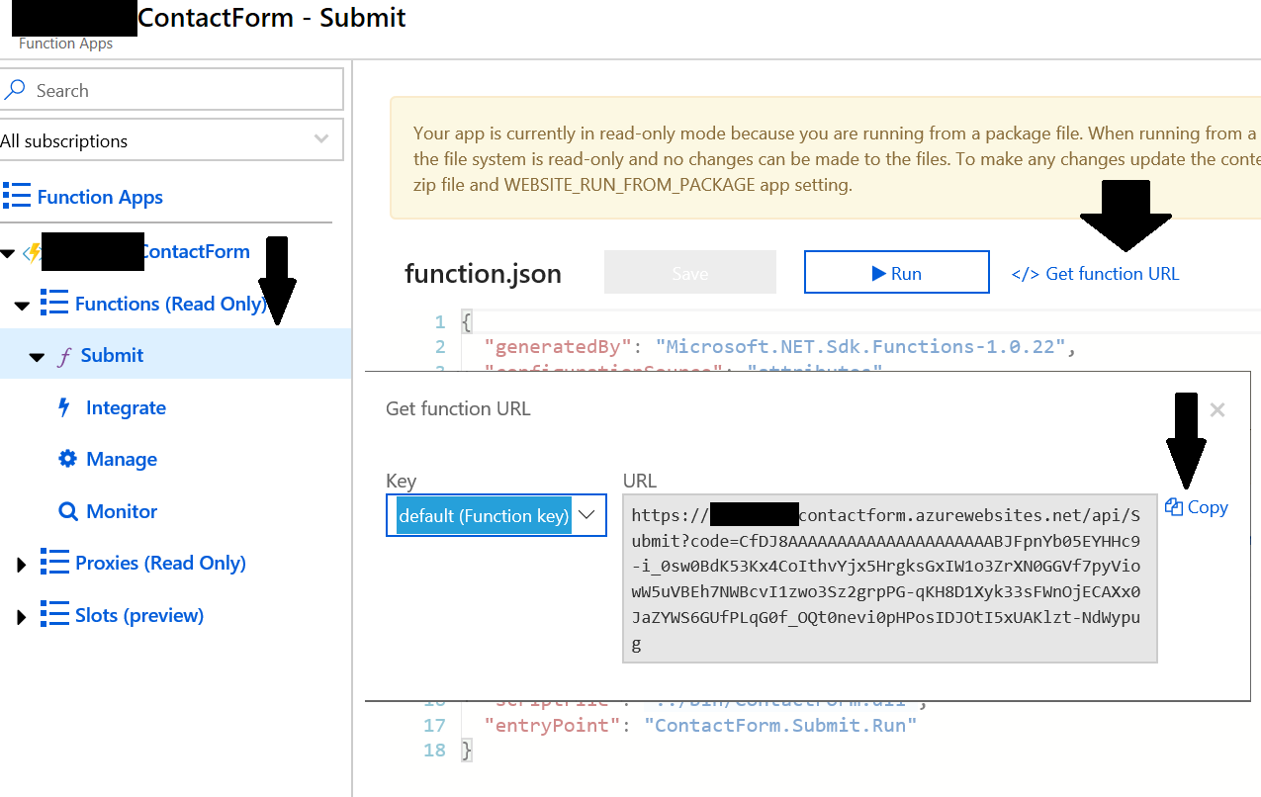Click the disabled Save button
Image resolution: width=1261 pixels, height=797 pixels.
click(689, 272)
